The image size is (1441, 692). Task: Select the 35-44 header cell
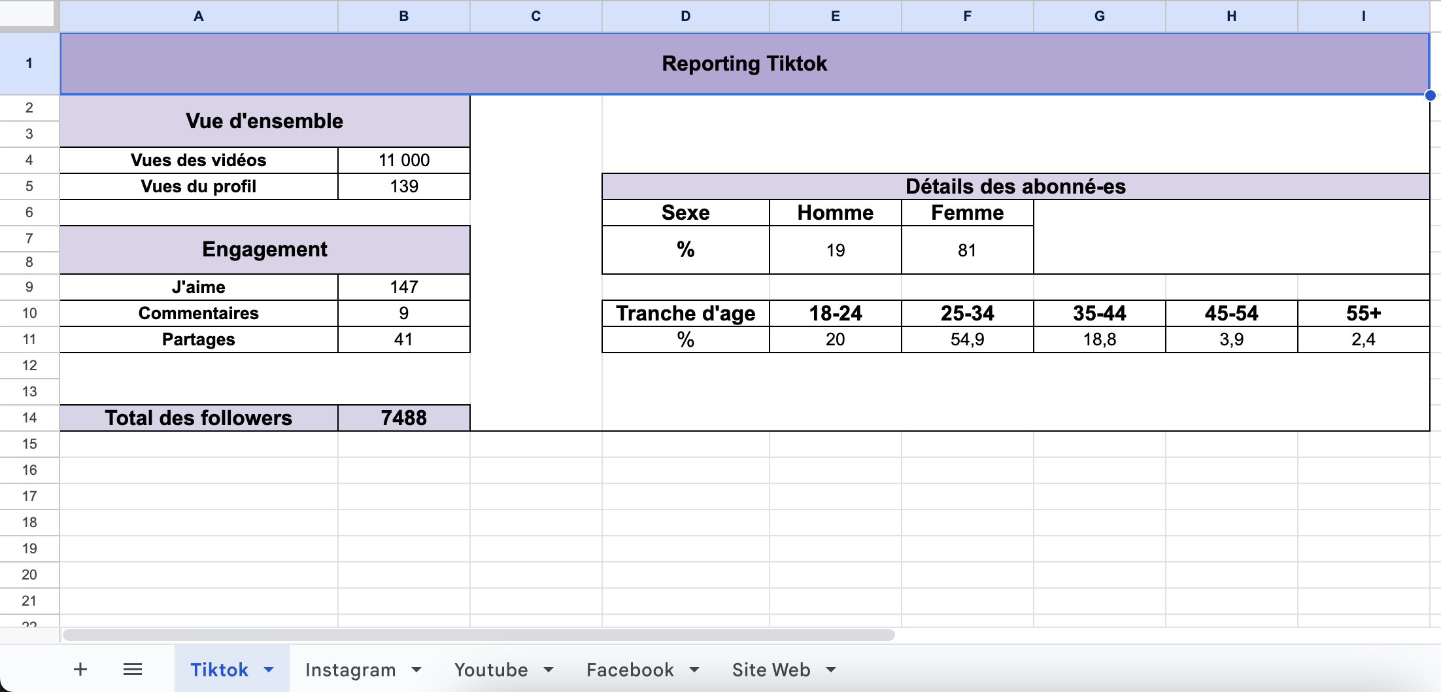click(x=1100, y=313)
